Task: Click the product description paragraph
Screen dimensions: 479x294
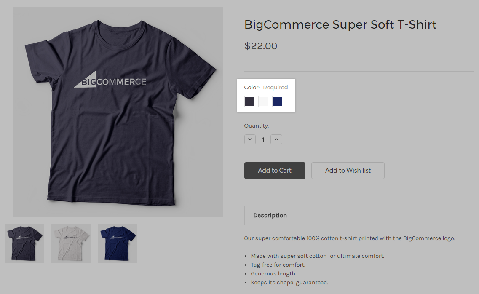Action: pyautogui.click(x=350, y=238)
